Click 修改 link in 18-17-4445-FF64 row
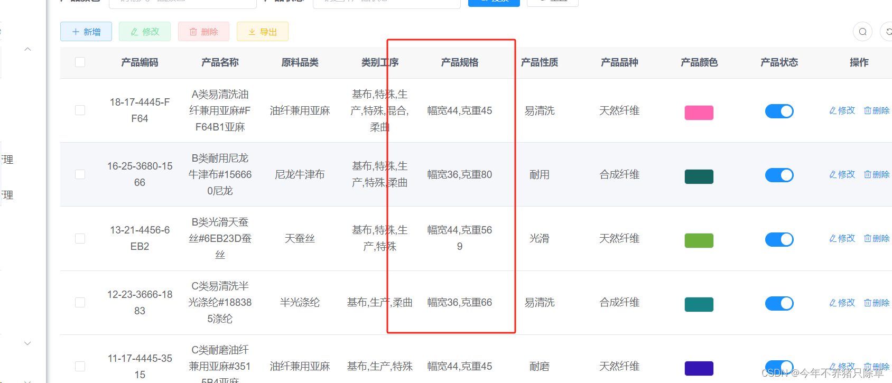The height and width of the screenshot is (383, 892). (x=842, y=110)
